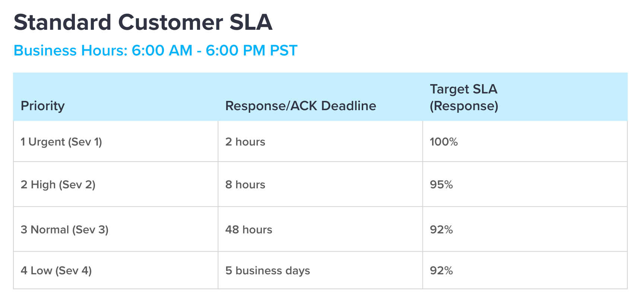Click the 6:00 PM PST text
The image size is (640, 300).
click(x=251, y=51)
